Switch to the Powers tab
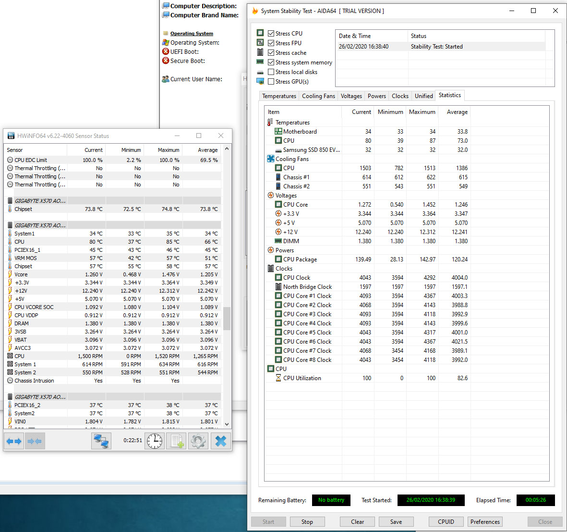 (377, 96)
